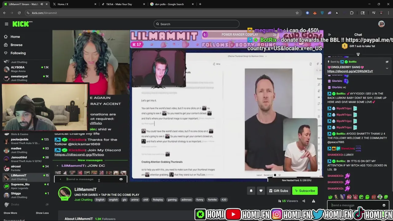
Task: Click the MetaMask fox extension icon
Action: pyautogui.click(x=315, y=13)
